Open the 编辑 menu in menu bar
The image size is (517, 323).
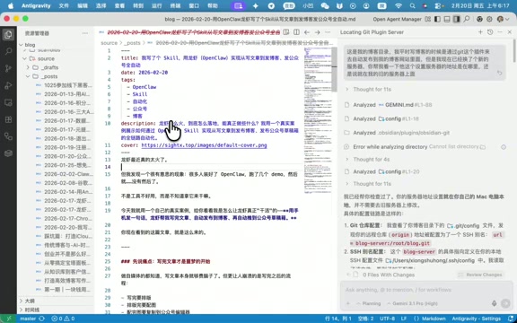(83, 6)
